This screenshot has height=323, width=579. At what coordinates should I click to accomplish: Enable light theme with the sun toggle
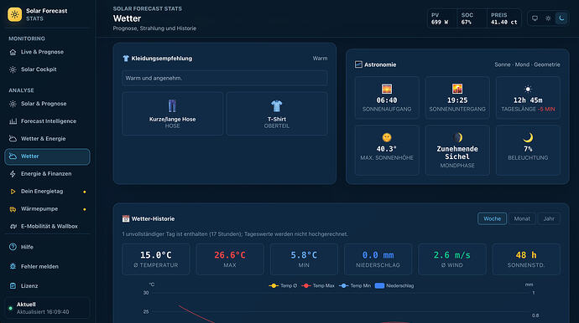tap(548, 18)
